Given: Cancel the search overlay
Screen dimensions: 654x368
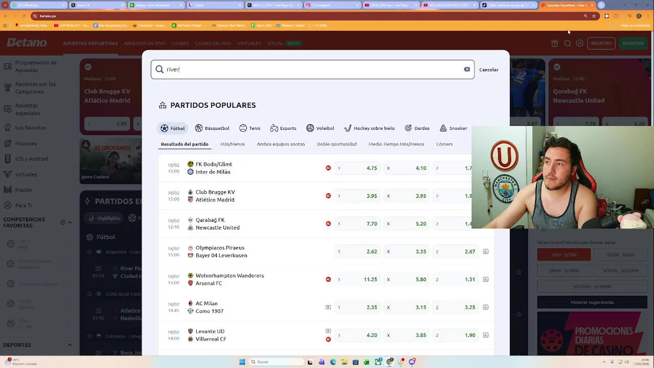Looking at the screenshot, I should click(x=488, y=70).
